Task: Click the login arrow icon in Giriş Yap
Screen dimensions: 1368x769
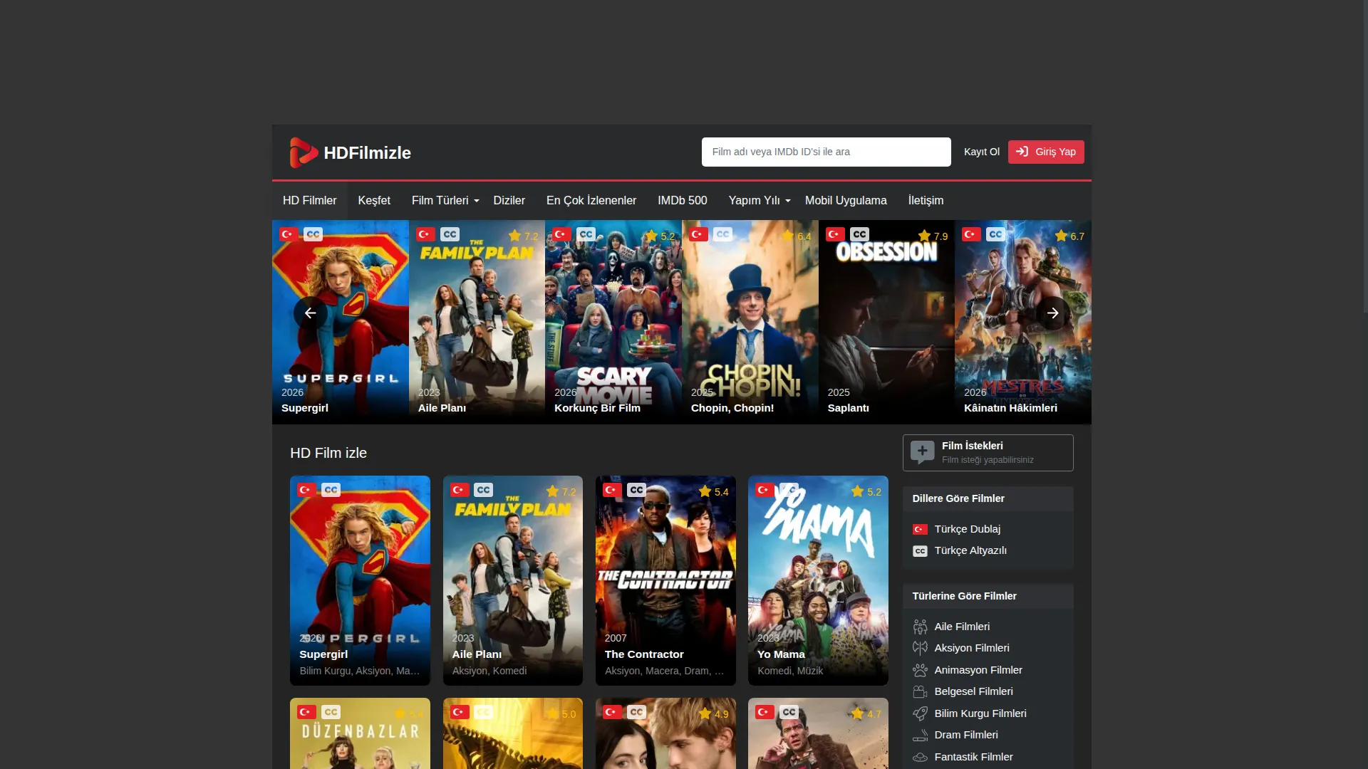Action: pos(1022,152)
